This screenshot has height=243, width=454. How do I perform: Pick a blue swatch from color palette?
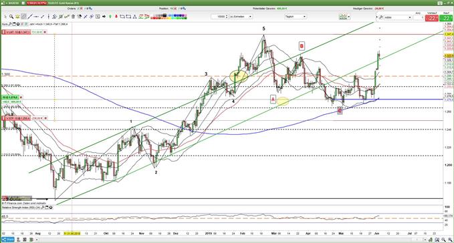[x=175, y=15]
